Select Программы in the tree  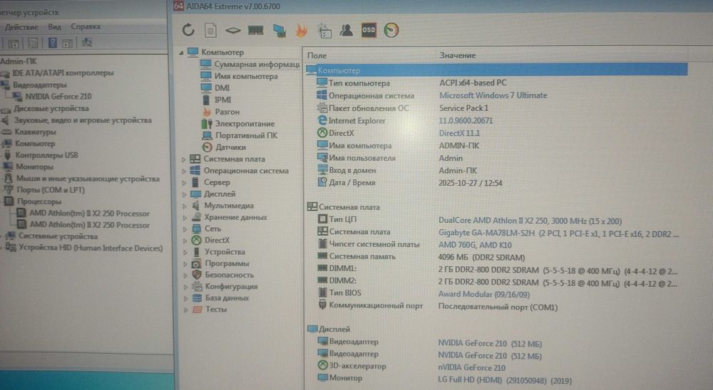click(x=227, y=263)
